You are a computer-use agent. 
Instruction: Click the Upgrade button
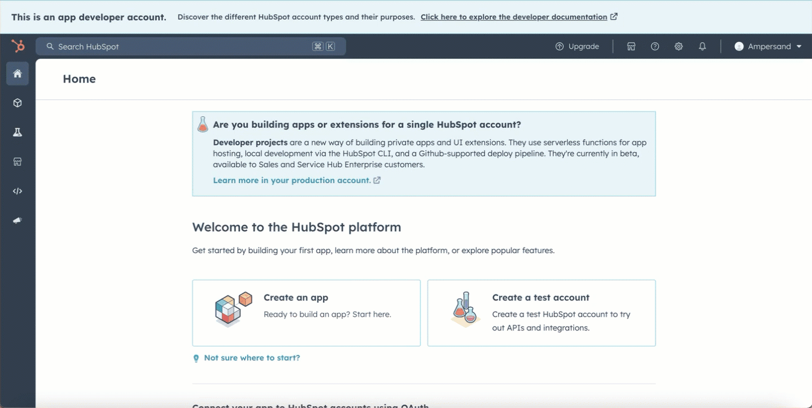tap(577, 46)
